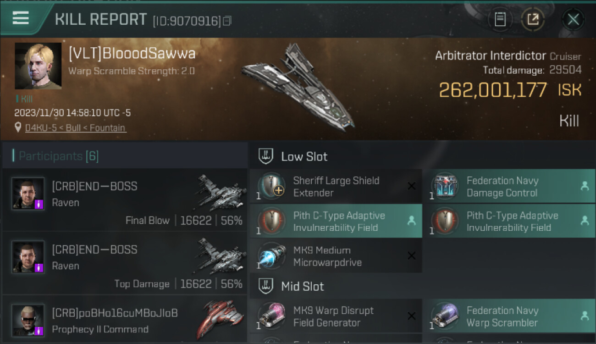Click Federation Navy Damage Control icon
Screen dimensions: 596x344
(x=446, y=186)
